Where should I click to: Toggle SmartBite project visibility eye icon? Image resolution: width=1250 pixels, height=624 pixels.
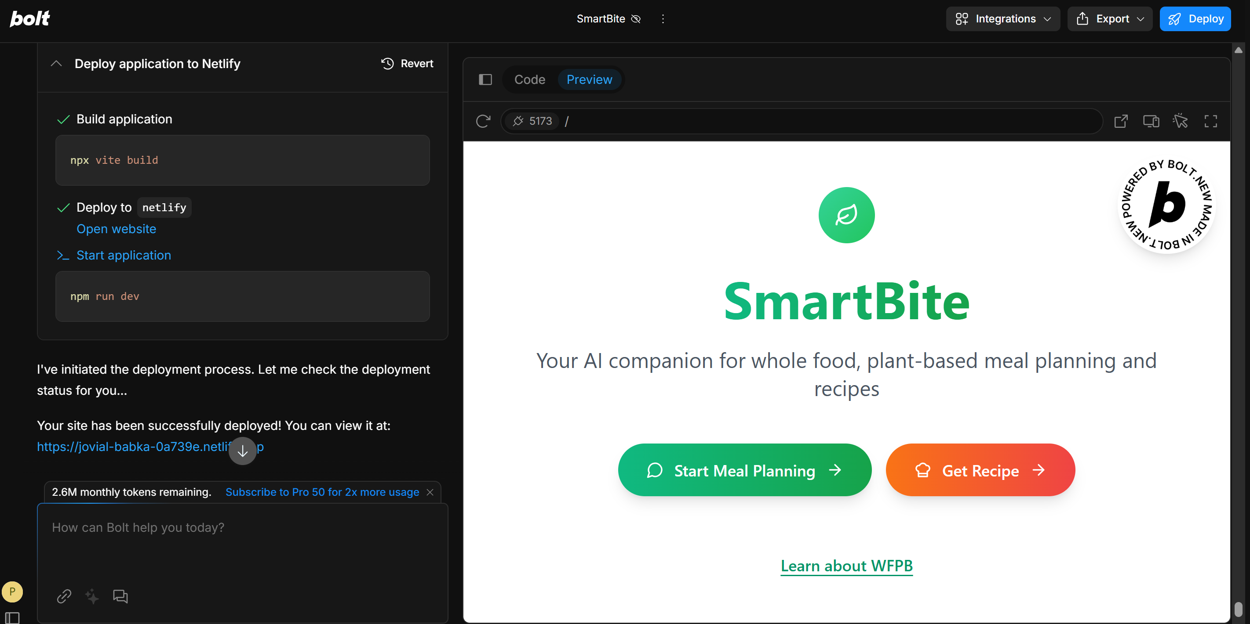[x=636, y=19]
